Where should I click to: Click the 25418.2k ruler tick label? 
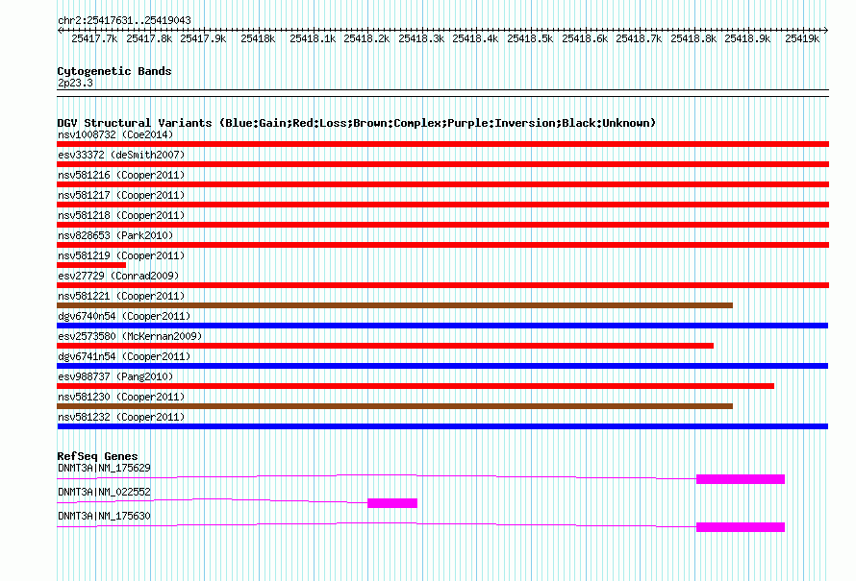point(366,38)
